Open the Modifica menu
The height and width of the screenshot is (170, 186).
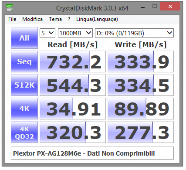[32, 19]
